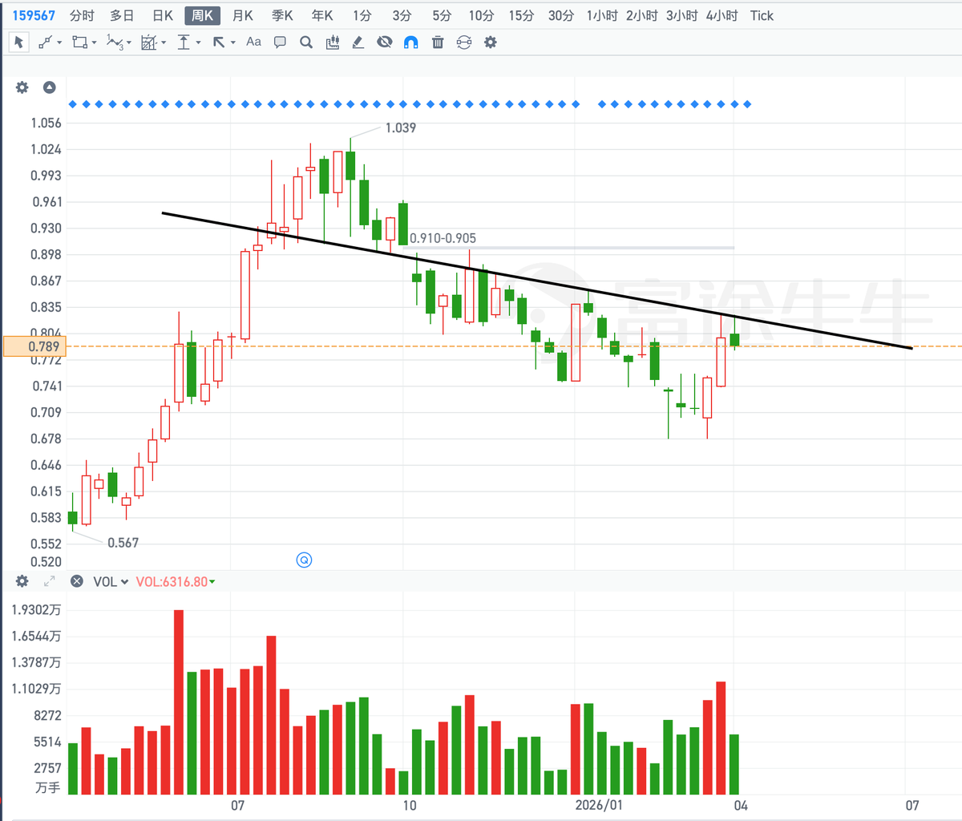Image resolution: width=962 pixels, height=821 pixels.
Task: Add a comment bubble note
Action: (280, 42)
